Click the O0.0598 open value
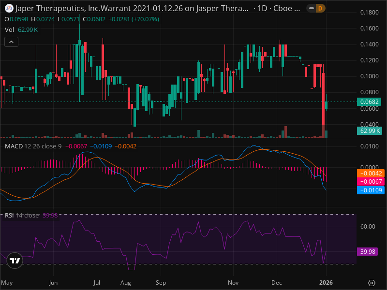Image resolution: width=387 pixels, height=290 pixels. pyautogui.click(x=16, y=19)
